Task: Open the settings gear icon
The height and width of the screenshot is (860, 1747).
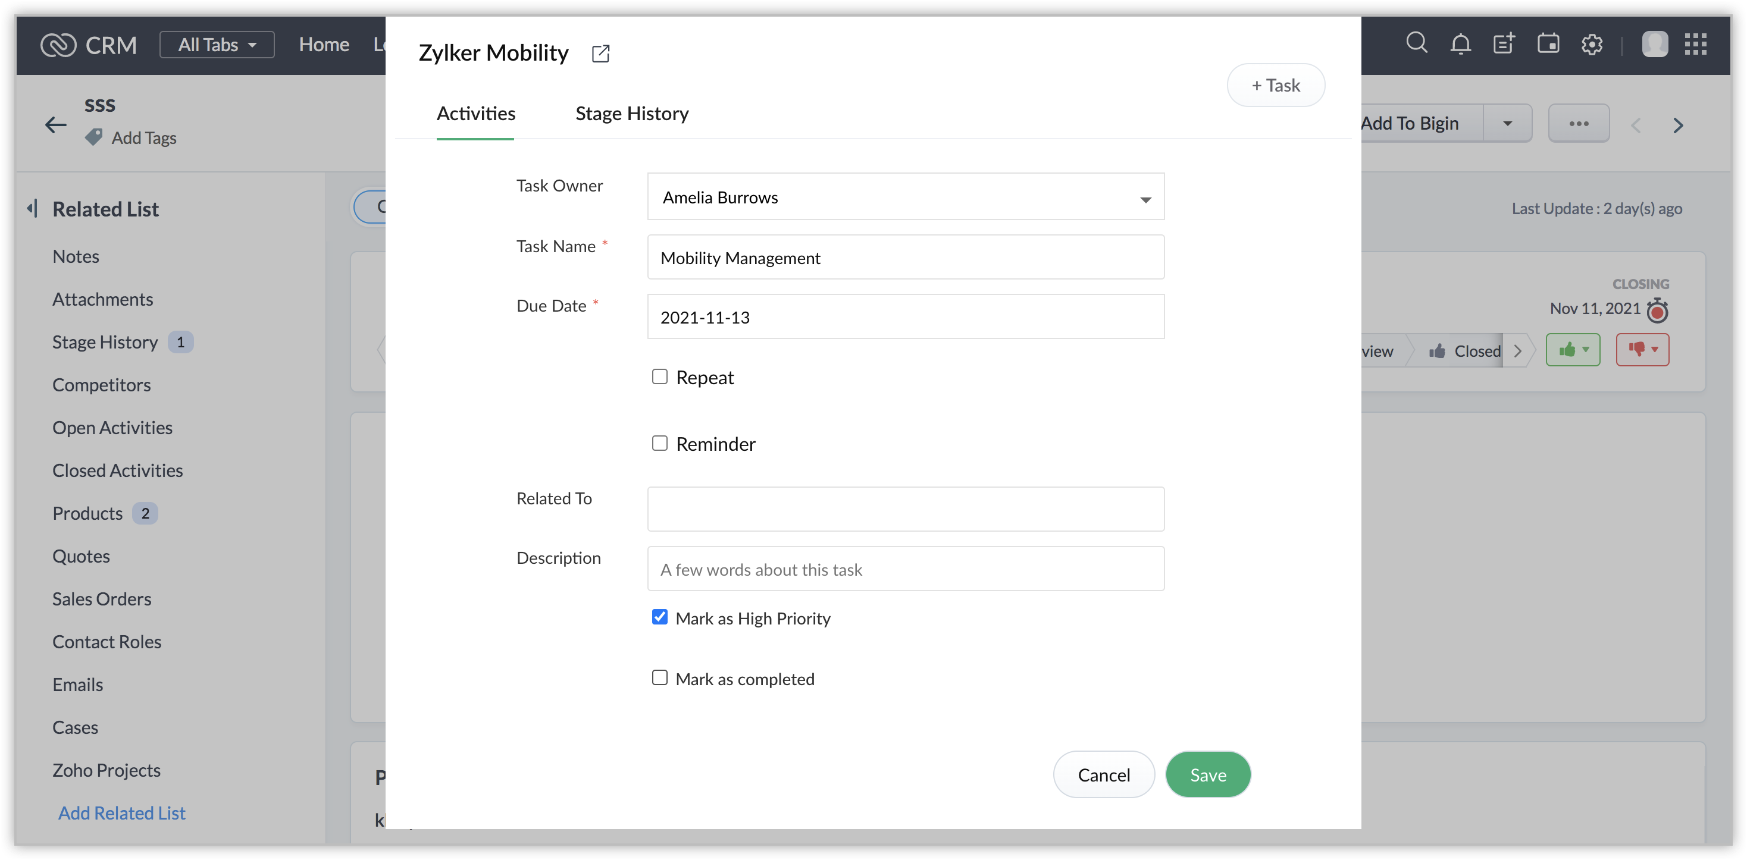Action: point(1592,45)
